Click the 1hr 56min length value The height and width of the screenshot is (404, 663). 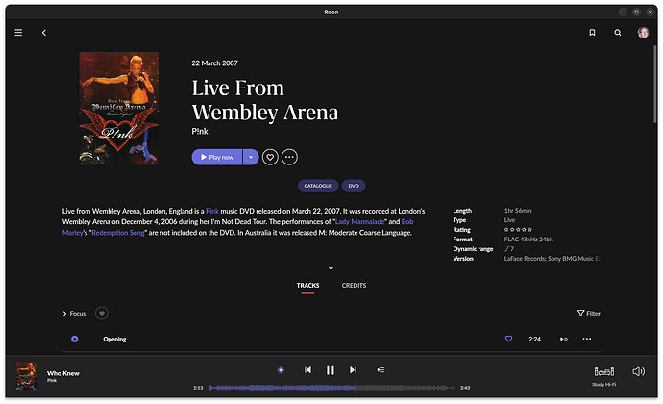518,211
